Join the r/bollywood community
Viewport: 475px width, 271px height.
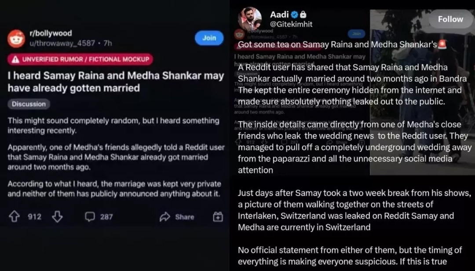click(x=209, y=38)
